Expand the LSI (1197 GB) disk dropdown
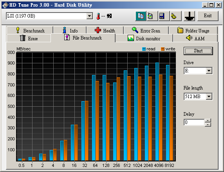The image size is (224, 172). point(90,16)
